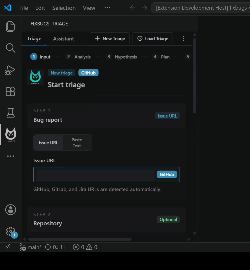Click the main* git branch indicator

(30, 247)
